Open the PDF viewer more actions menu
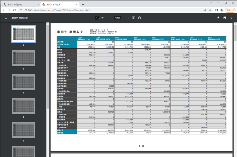The width and height of the screenshot is (237, 157). click(231, 18)
